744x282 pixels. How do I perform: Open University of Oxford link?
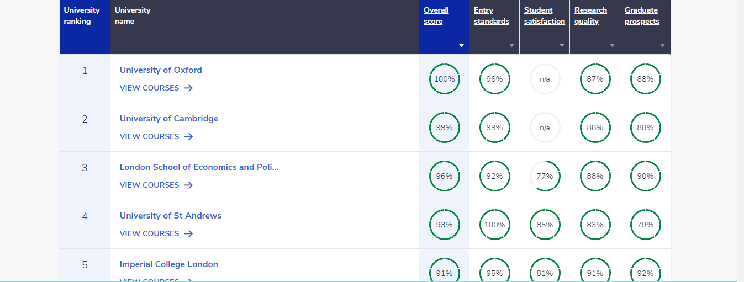[x=161, y=70]
